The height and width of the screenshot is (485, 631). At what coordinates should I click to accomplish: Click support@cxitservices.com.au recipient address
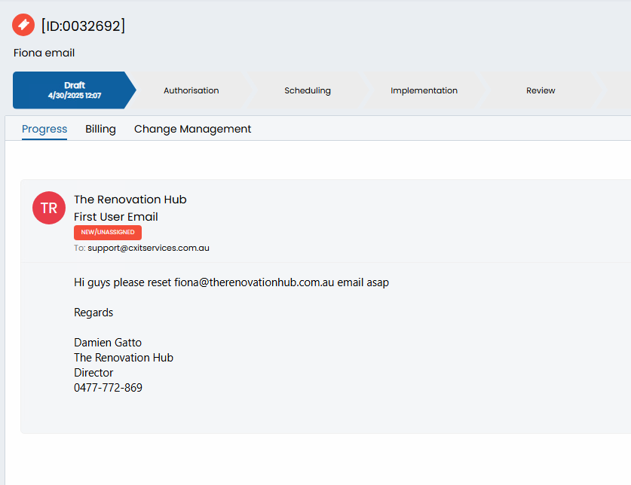coord(149,248)
